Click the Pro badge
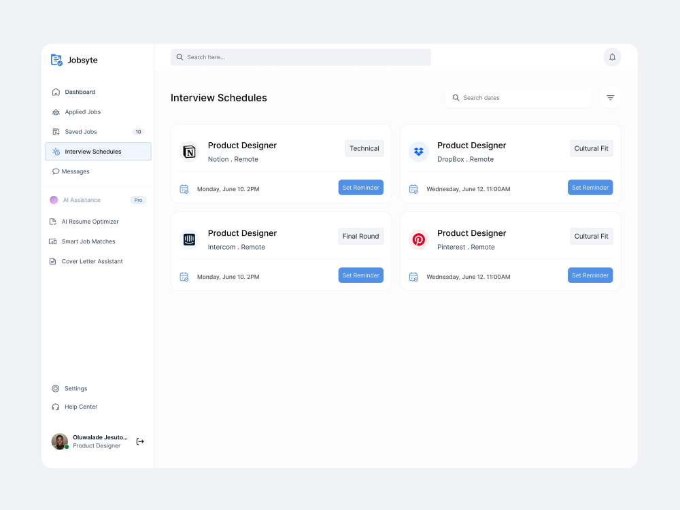The height and width of the screenshot is (510, 680). point(138,200)
